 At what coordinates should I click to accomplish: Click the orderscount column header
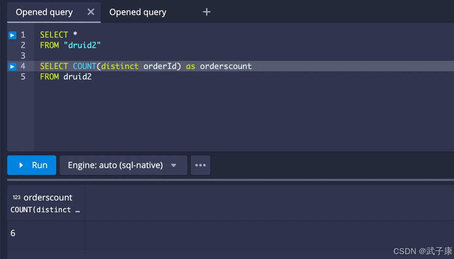tap(48, 198)
